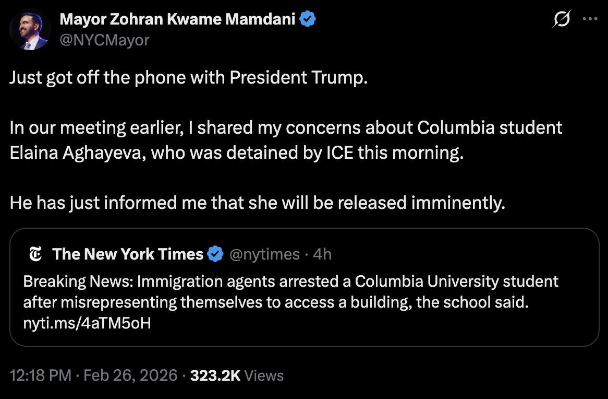Open The New York Times account name
Viewport: 608px width, 399px height.
coord(128,254)
